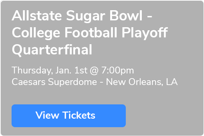The height and width of the screenshot is (136, 204).
Task: Click the "7:00pm" start time
Action: pos(117,71)
